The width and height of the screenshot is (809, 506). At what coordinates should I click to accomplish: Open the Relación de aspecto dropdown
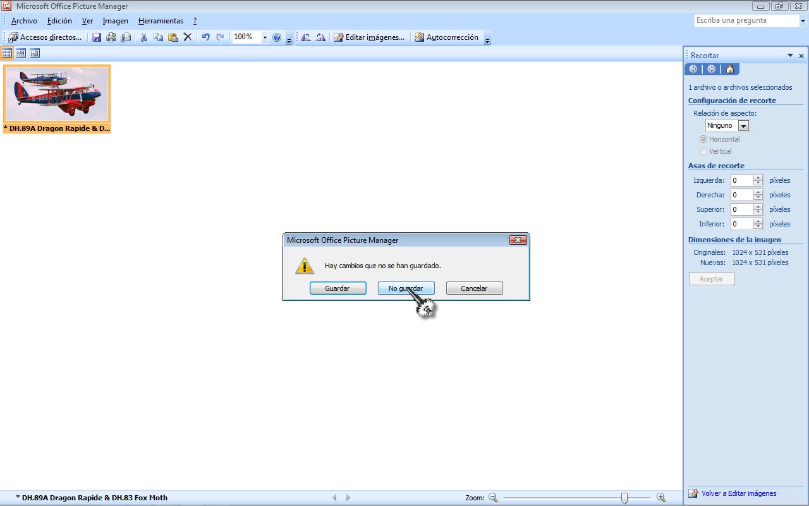[743, 126]
